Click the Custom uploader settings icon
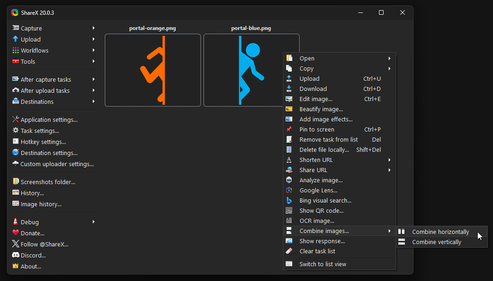The width and height of the screenshot is (493, 281). (x=15, y=164)
